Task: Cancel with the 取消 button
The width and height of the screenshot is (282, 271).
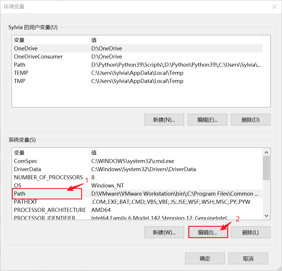Action: [248, 258]
